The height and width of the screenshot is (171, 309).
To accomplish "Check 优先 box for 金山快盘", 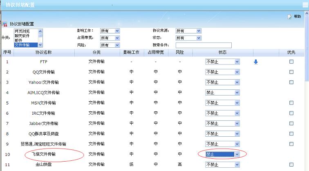I will click(x=291, y=164).
